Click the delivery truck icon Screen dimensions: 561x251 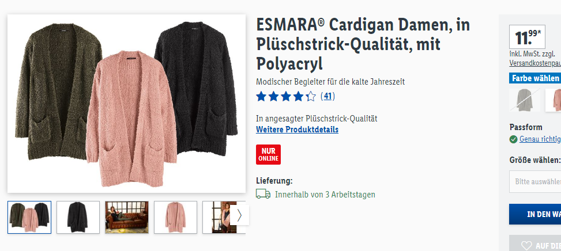263,194
